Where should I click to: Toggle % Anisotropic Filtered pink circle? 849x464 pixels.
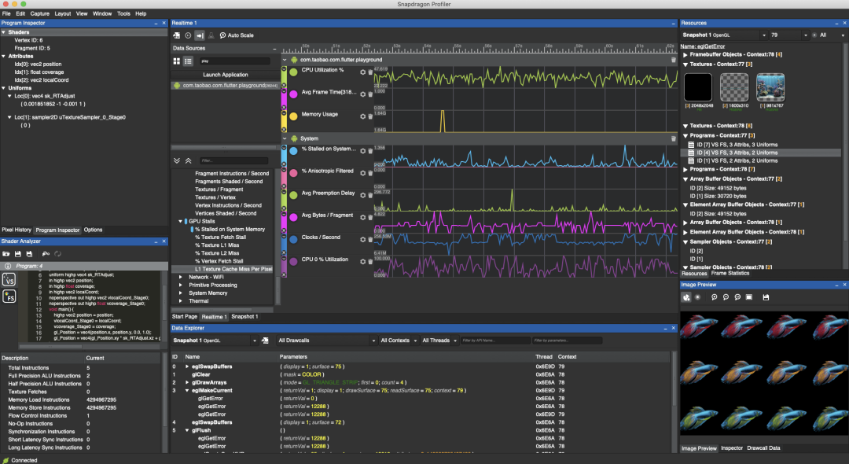(x=293, y=173)
